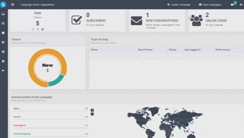Select the first carousel dot in visitors card

coord(33,29)
